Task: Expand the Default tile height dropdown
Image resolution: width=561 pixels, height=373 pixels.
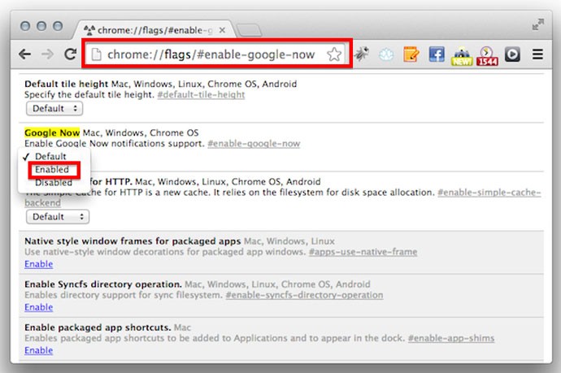Action: point(54,108)
